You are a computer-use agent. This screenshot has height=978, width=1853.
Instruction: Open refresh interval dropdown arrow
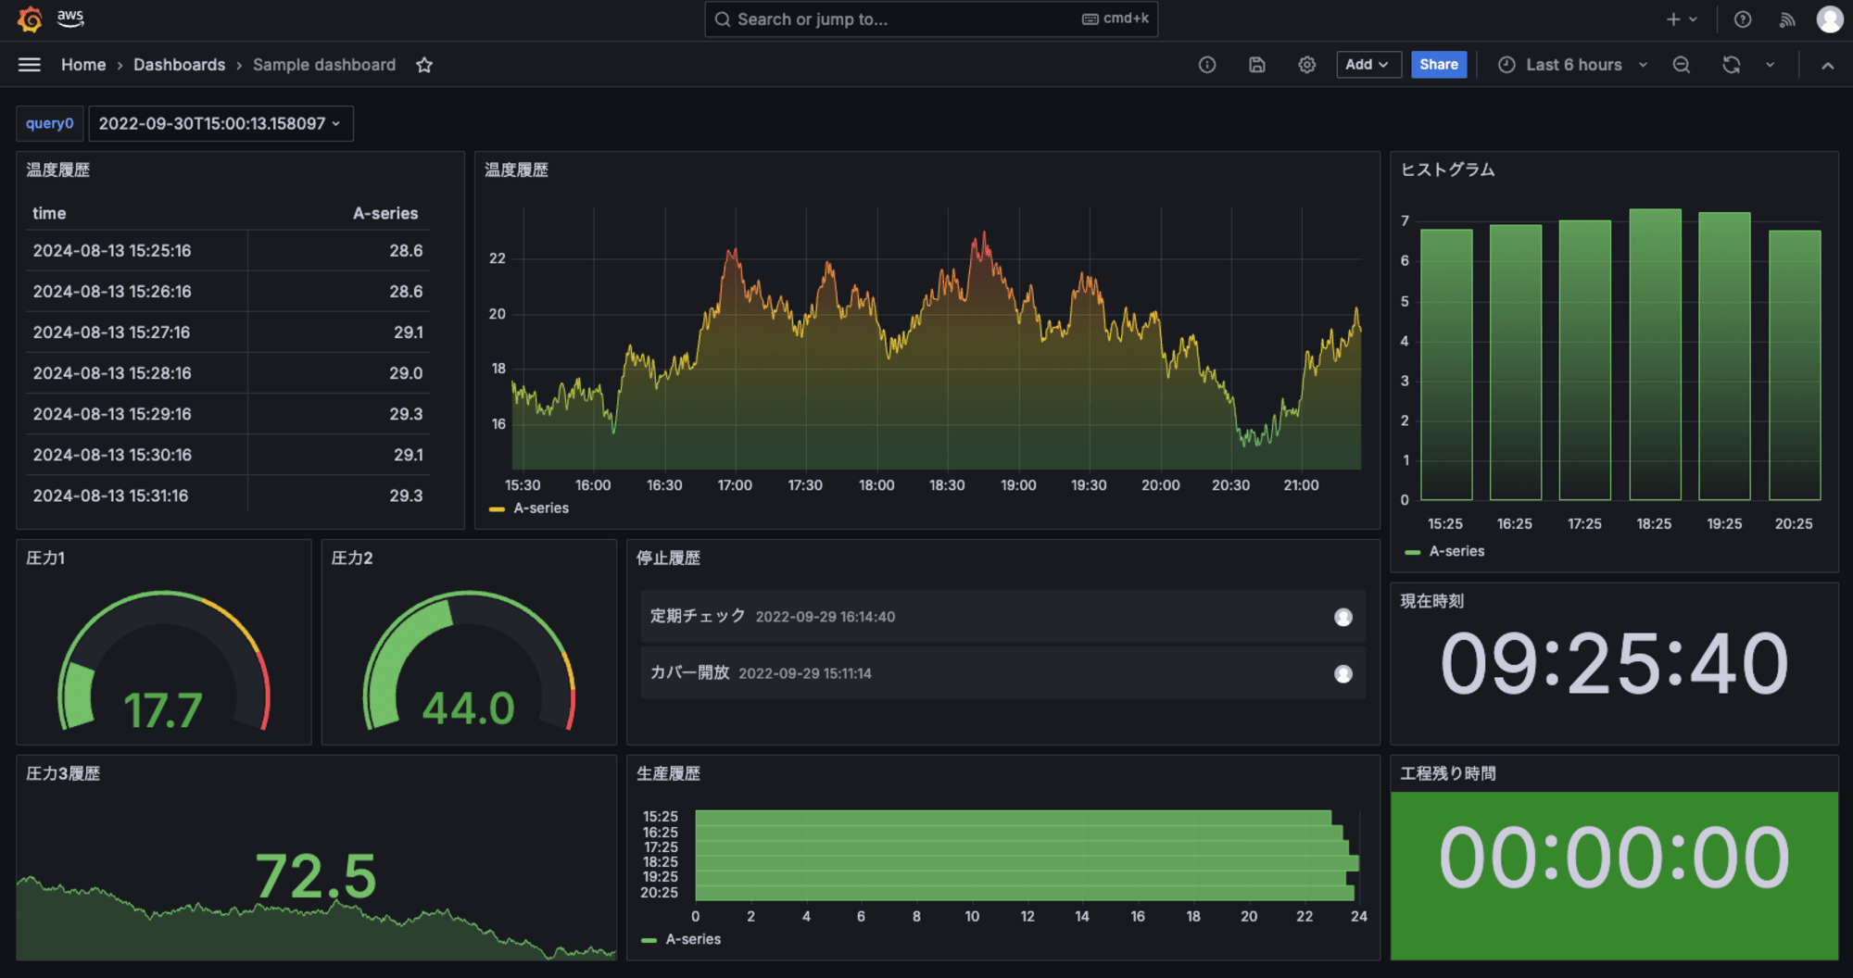tap(1771, 65)
